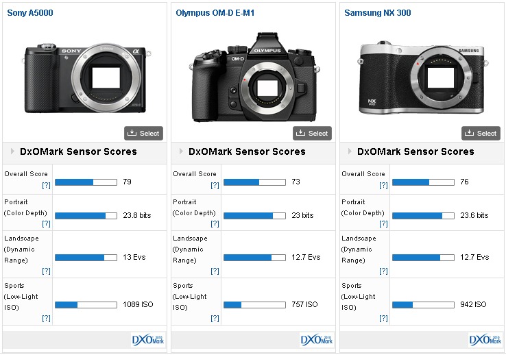Click the 23 bits color depth value

[302, 215]
